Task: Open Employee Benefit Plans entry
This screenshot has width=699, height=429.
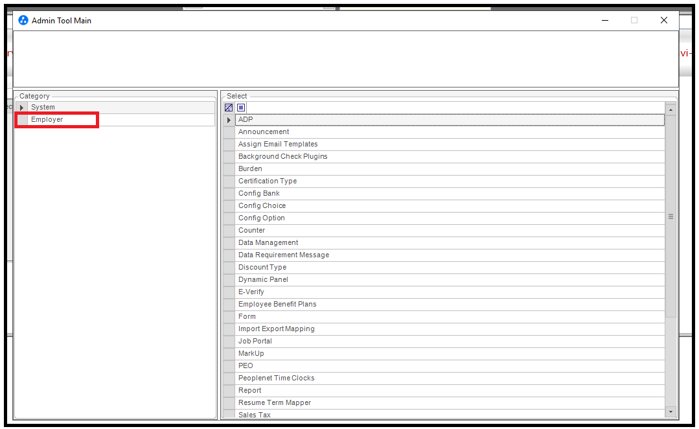Action: tap(450, 304)
